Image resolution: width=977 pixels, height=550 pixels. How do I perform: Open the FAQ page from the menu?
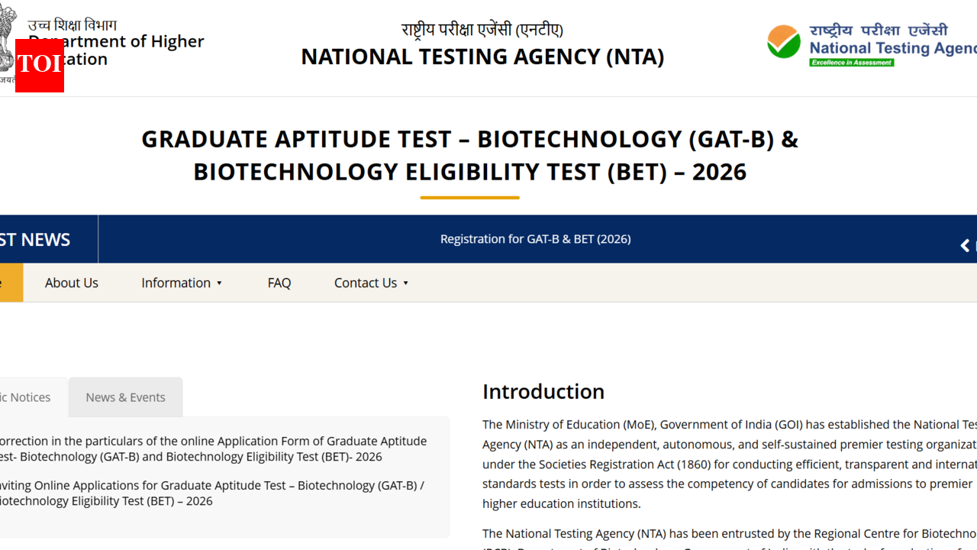pyautogui.click(x=279, y=283)
